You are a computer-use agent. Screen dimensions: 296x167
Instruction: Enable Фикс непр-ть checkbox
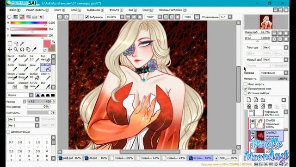(x=246, y=84)
